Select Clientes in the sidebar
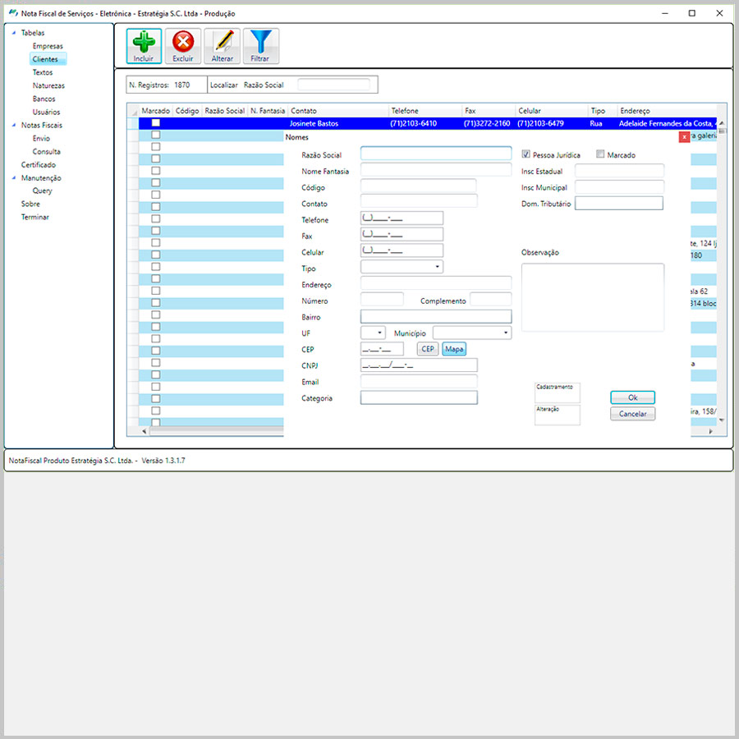 tap(45, 59)
